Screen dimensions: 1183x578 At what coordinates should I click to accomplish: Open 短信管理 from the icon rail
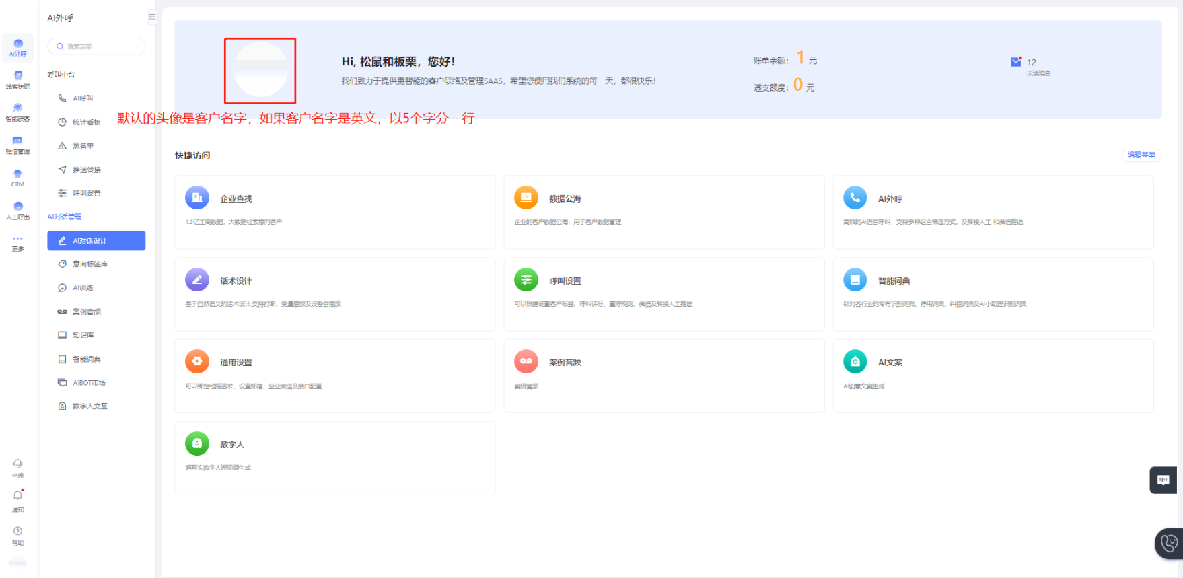pyautogui.click(x=17, y=145)
